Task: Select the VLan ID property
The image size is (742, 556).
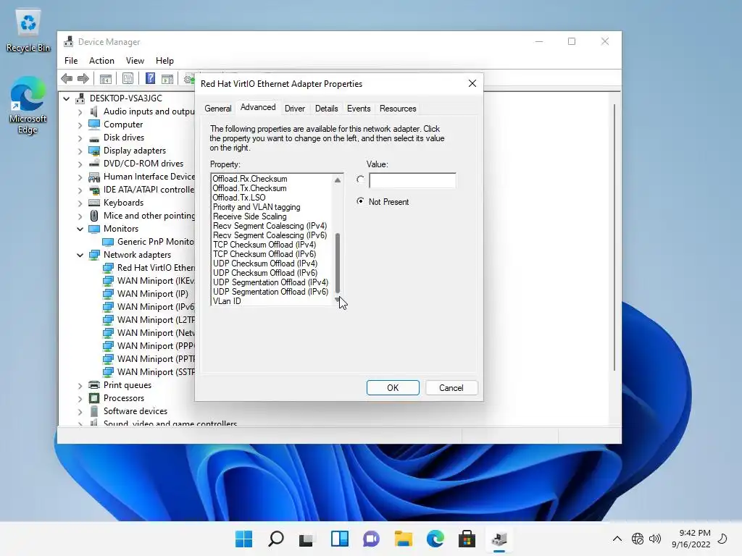Action: pyautogui.click(x=227, y=301)
